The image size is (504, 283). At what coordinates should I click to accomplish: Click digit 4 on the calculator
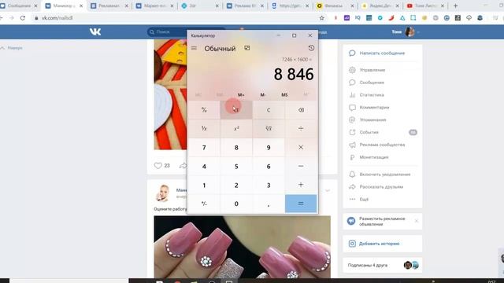click(x=204, y=167)
